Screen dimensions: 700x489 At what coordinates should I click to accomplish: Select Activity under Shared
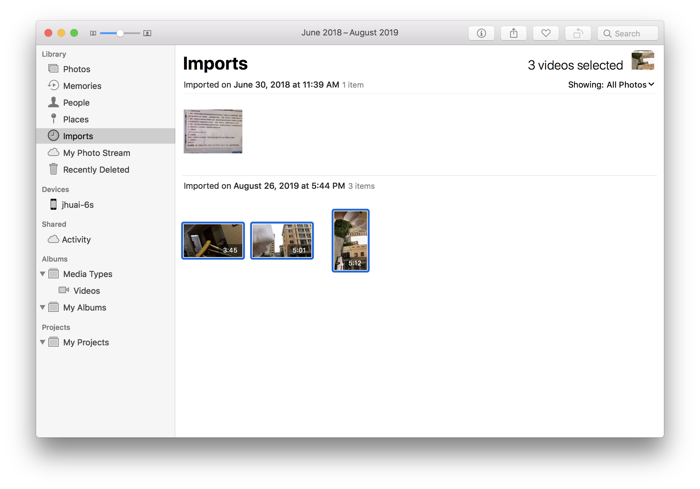tap(76, 239)
